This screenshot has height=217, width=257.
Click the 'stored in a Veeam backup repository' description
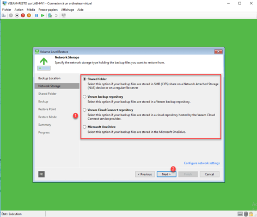[139, 102]
